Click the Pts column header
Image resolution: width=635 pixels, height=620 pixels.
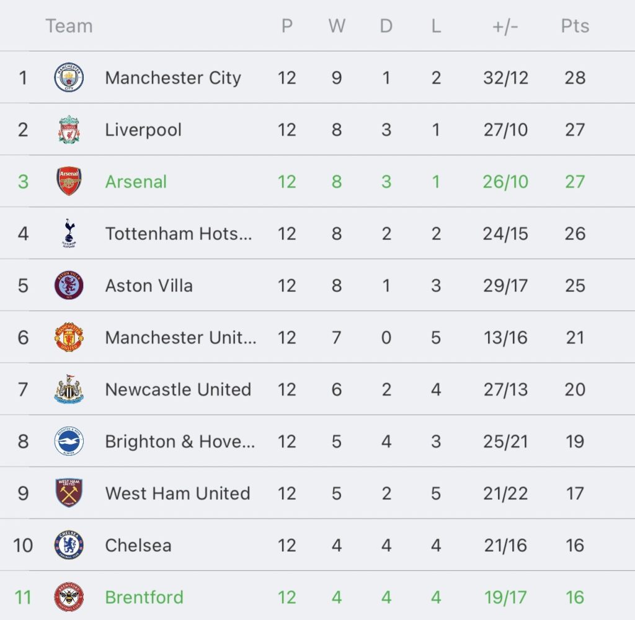[x=575, y=26]
